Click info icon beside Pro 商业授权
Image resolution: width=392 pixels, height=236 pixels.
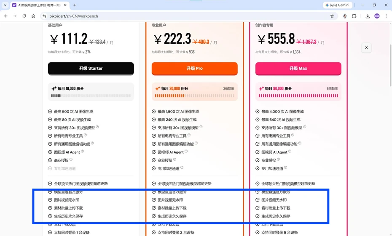175,159
